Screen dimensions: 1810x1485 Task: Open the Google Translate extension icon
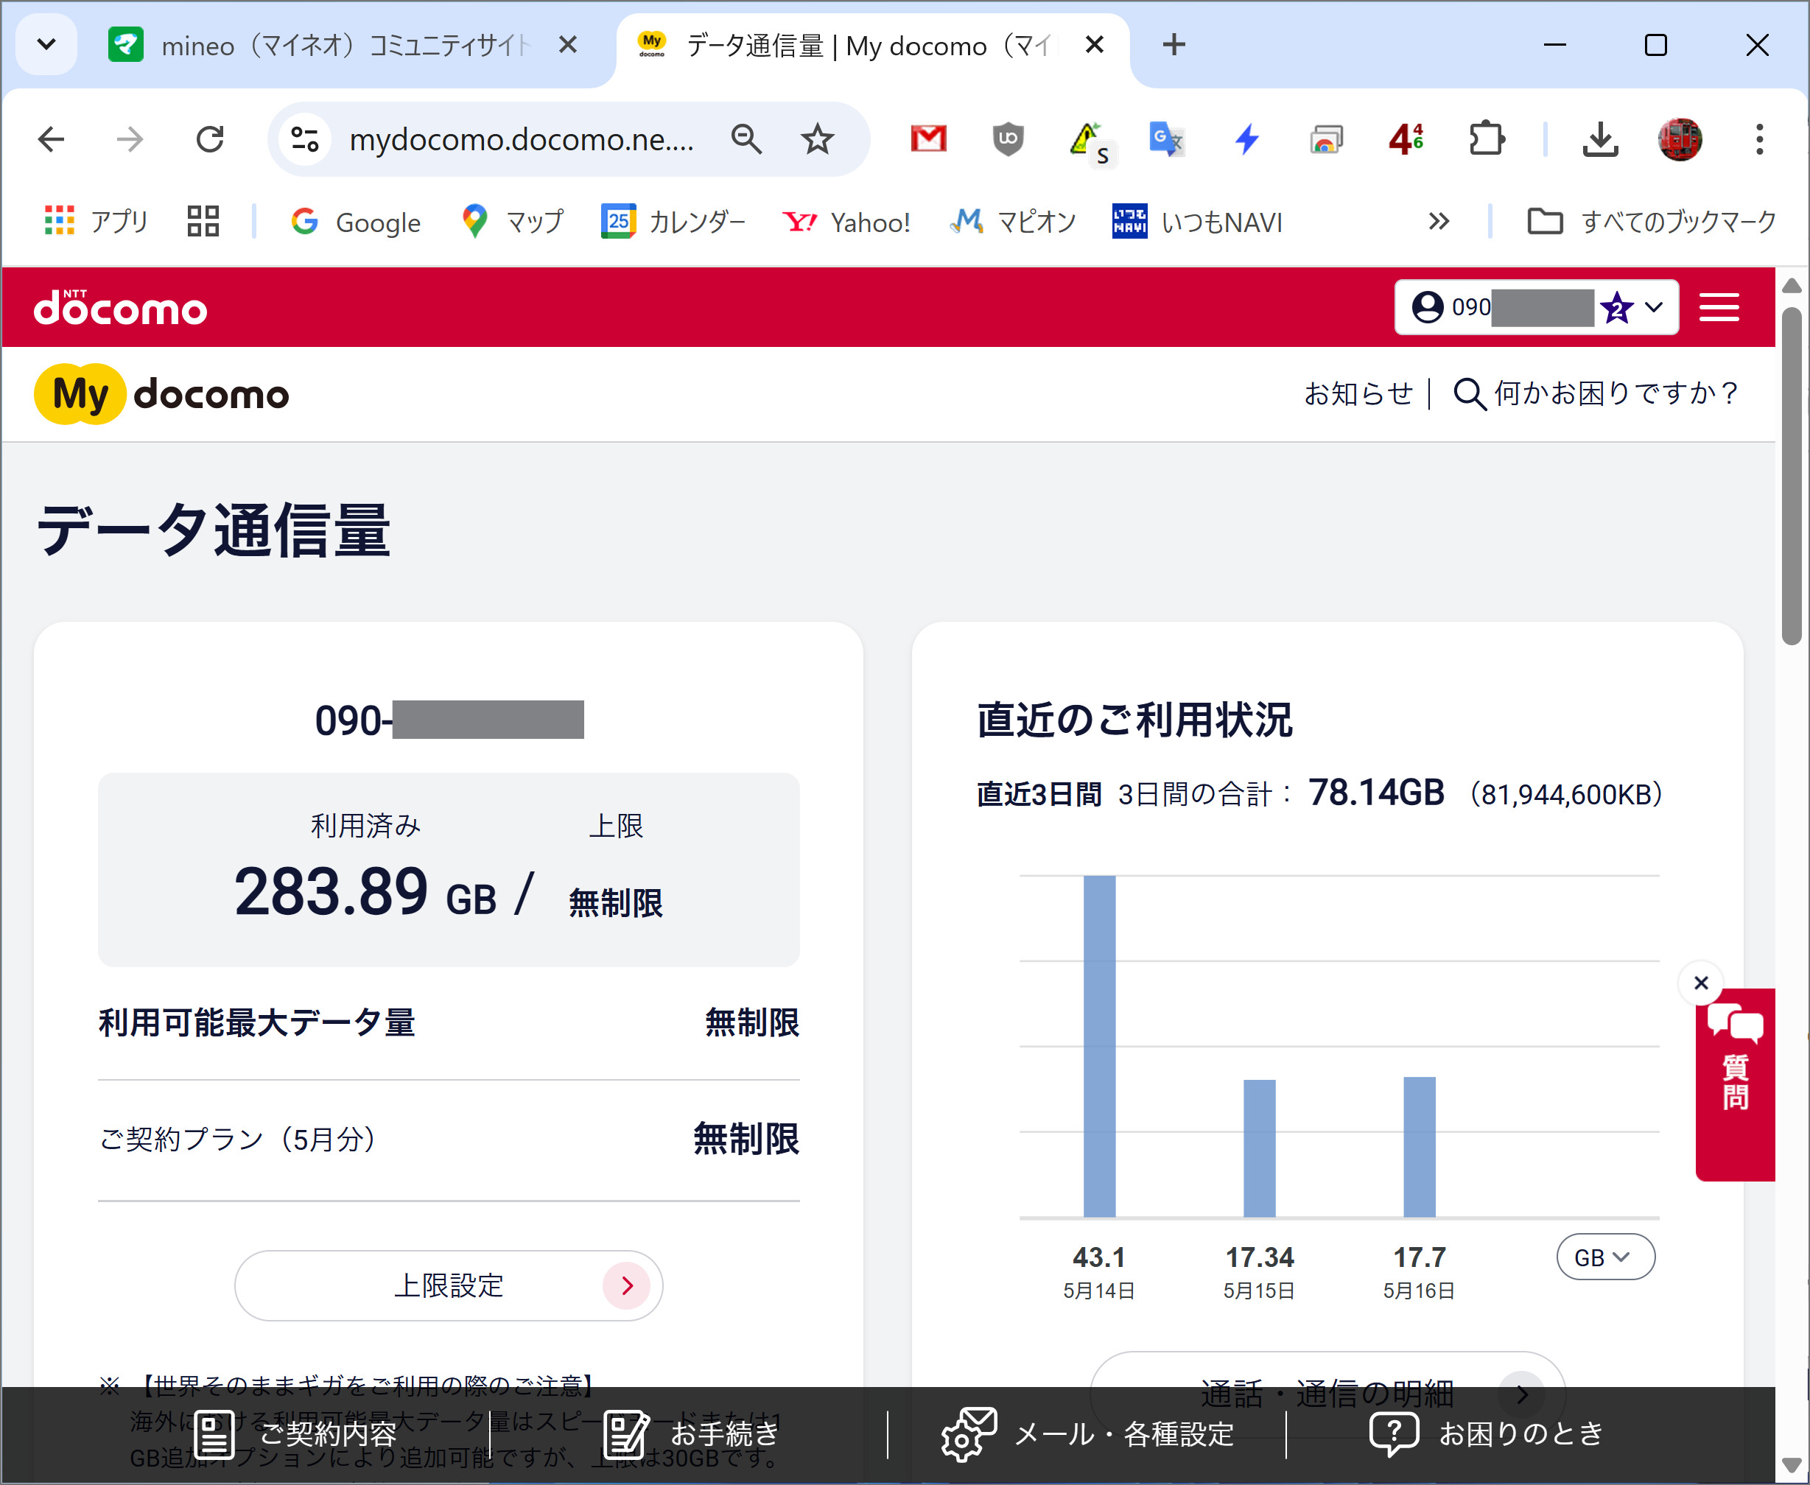1166,138
